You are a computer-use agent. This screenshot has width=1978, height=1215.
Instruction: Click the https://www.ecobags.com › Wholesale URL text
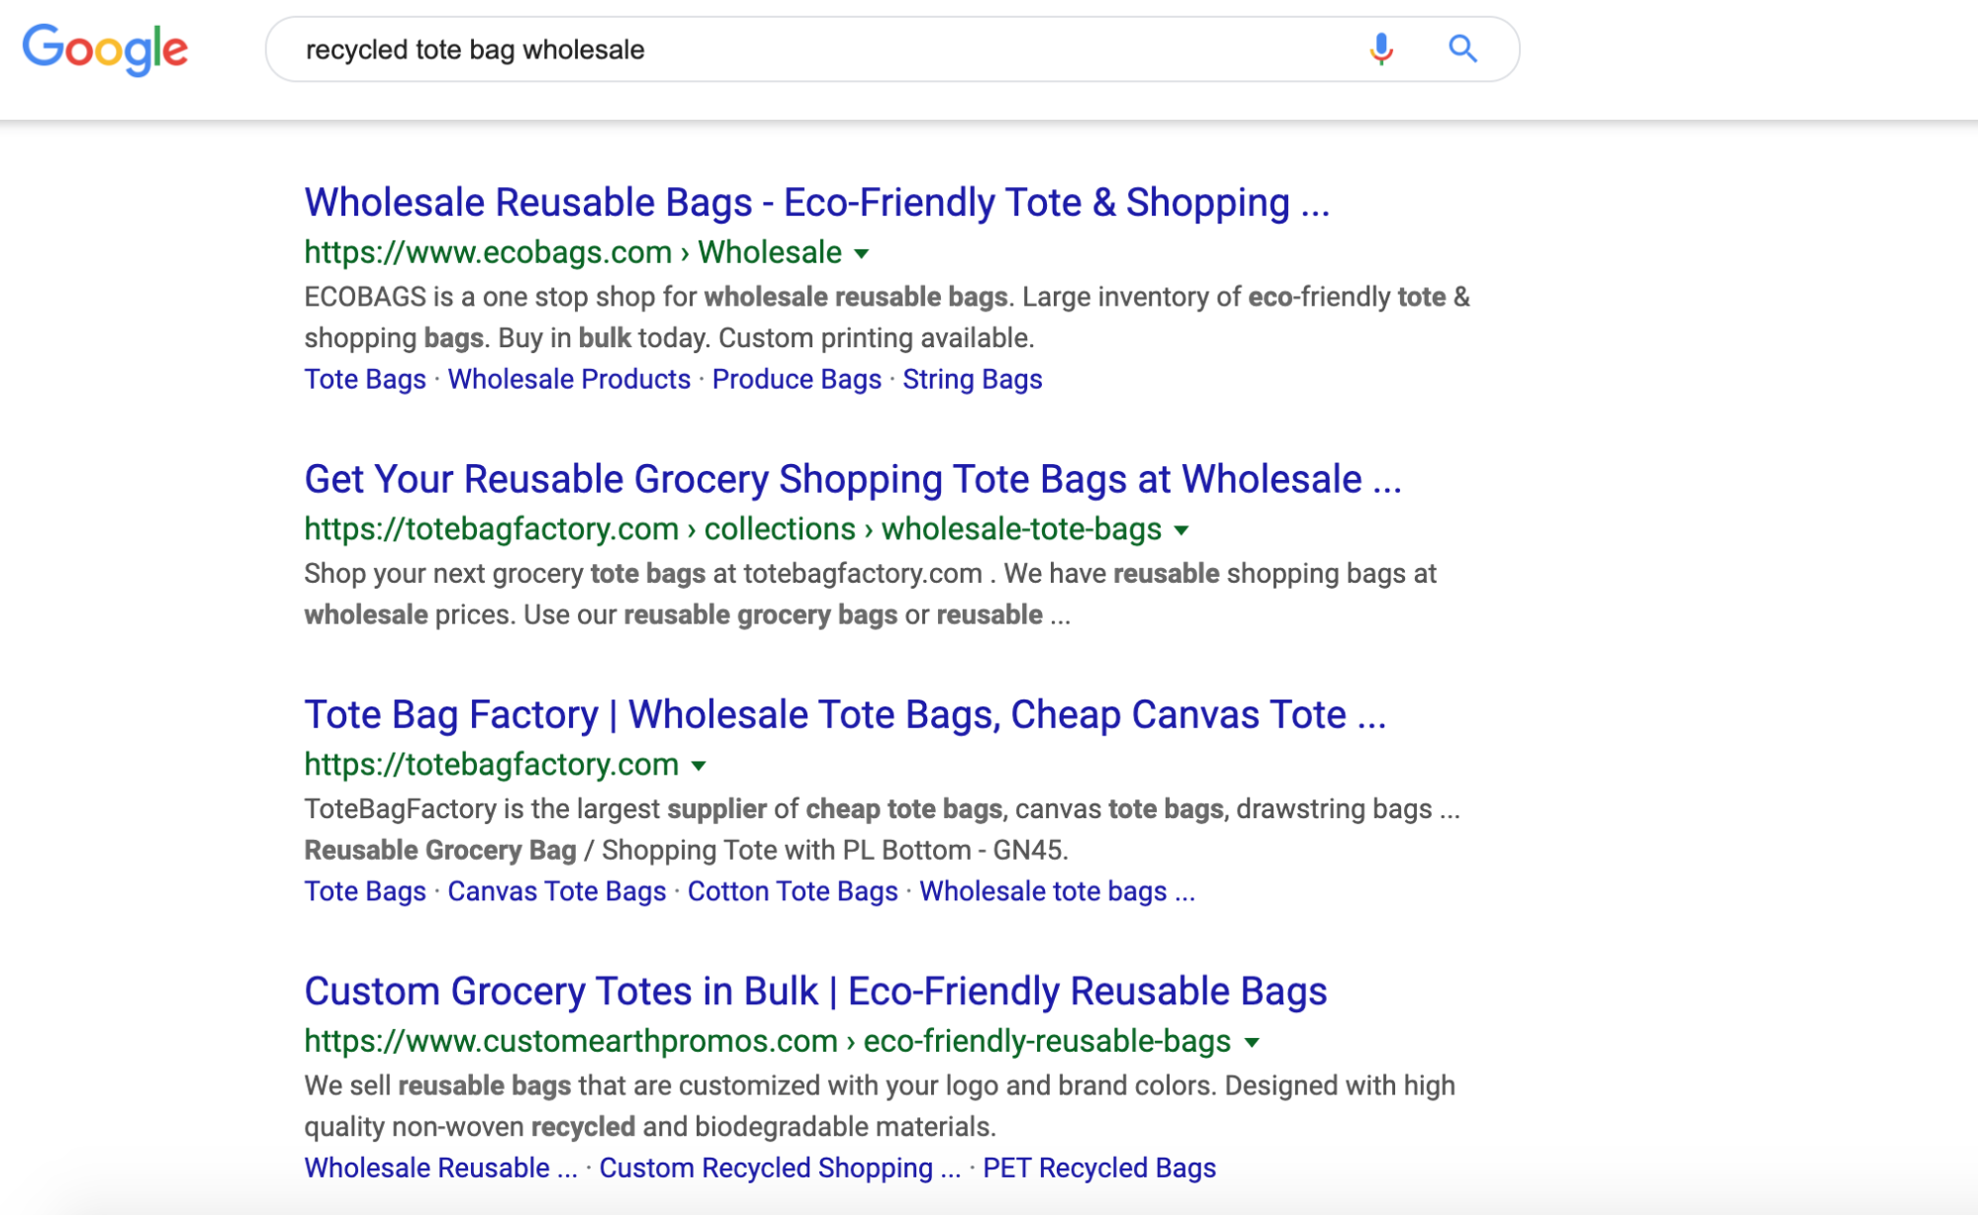[573, 252]
